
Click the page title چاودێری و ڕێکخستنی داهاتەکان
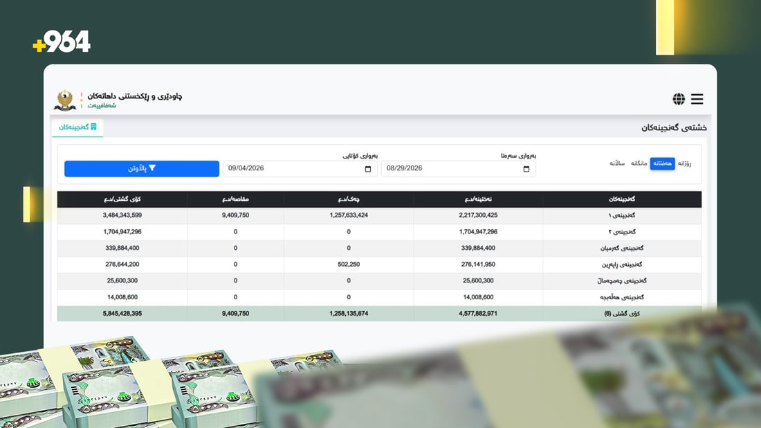pos(135,96)
